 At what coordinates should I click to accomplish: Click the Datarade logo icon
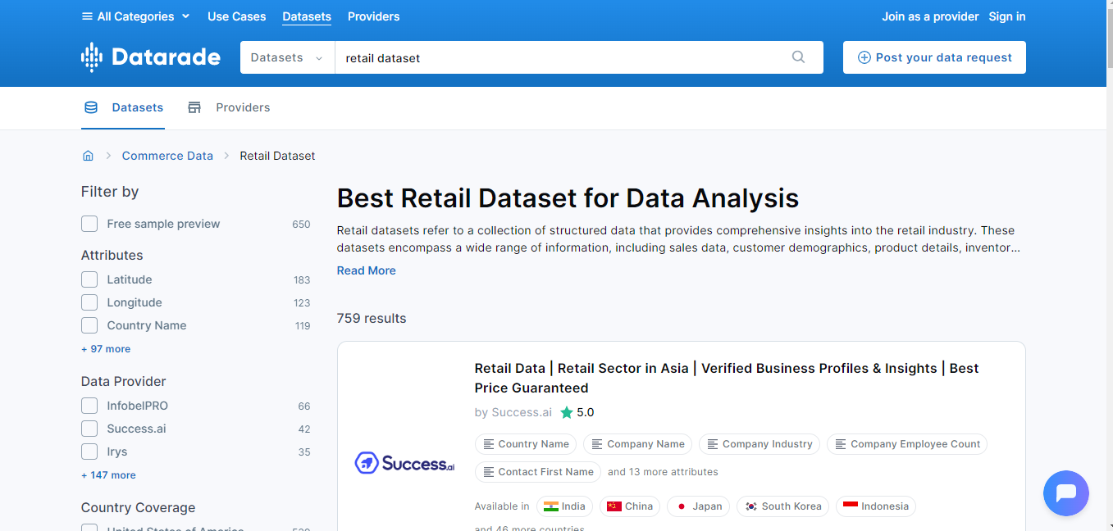(90, 57)
